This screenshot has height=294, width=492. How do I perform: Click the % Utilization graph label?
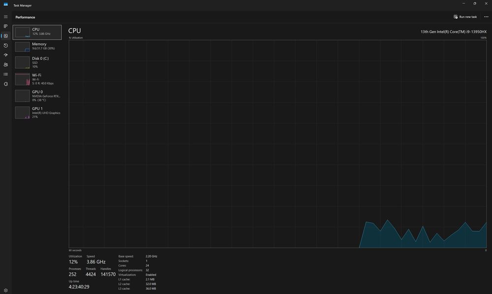[x=76, y=38]
